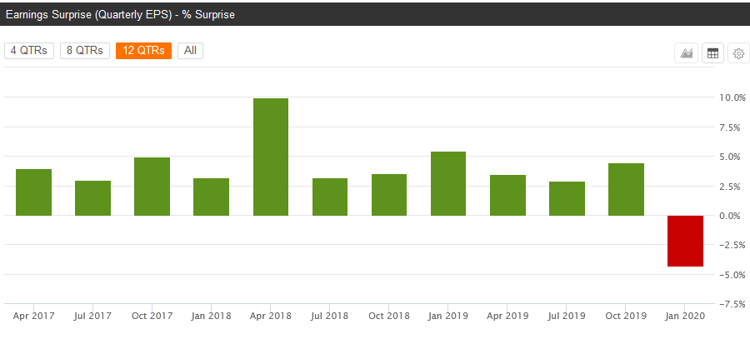Viewport: 750px width, 364px height.
Task: Click the Apr 2017 bar
Action: click(x=33, y=192)
